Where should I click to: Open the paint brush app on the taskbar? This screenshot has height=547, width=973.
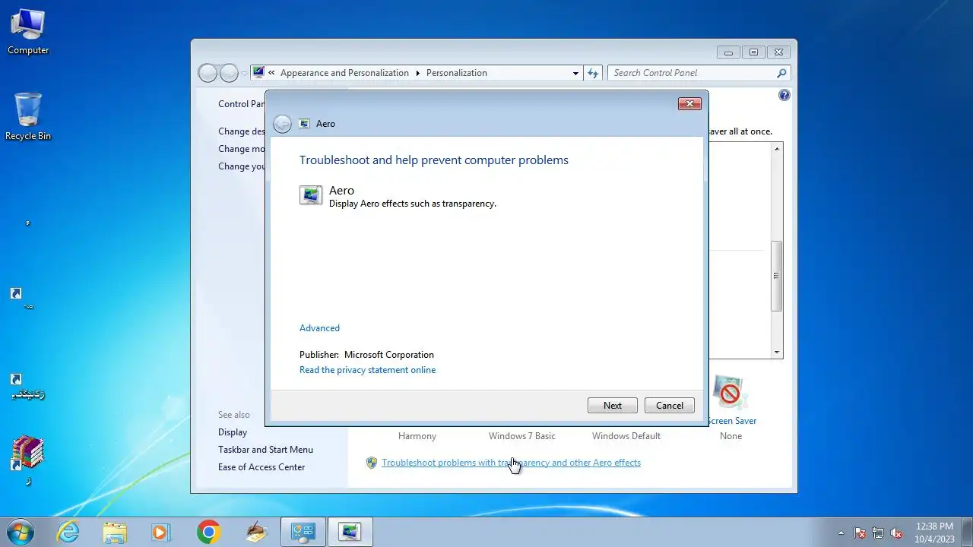click(256, 532)
